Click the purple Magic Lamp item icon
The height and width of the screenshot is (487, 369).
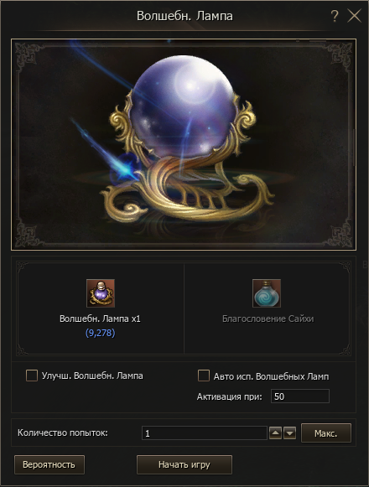pyautogui.click(x=101, y=293)
